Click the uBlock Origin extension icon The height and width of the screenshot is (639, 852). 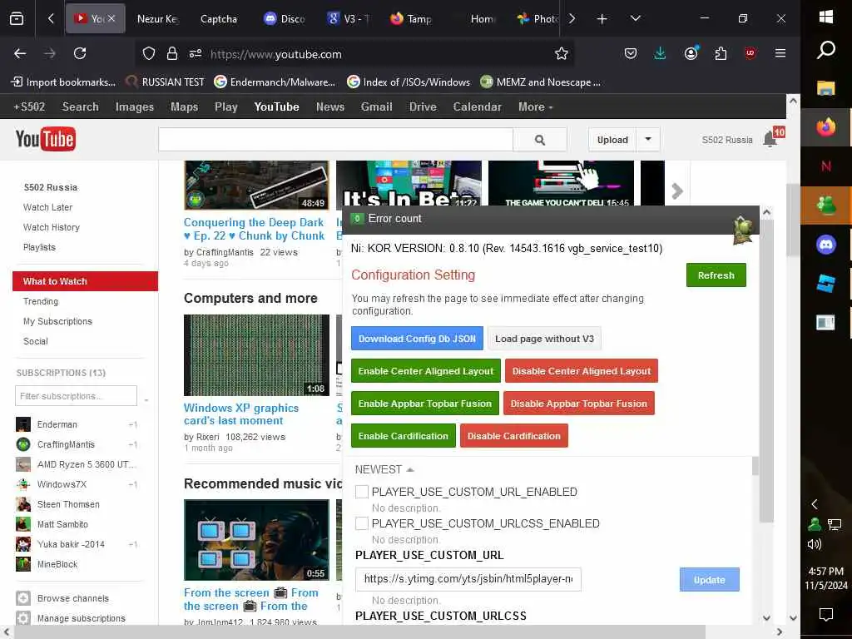point(750,53)
